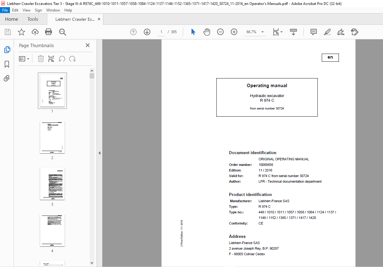The image size is (383, 267).
Task: Add file to starred bookmarks
Action: click(x=21, y=32)
